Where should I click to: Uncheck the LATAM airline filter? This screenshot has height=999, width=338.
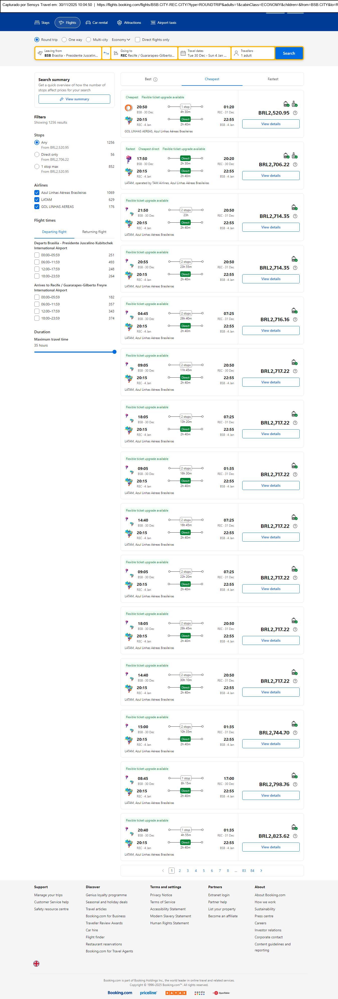click(37, 200)
